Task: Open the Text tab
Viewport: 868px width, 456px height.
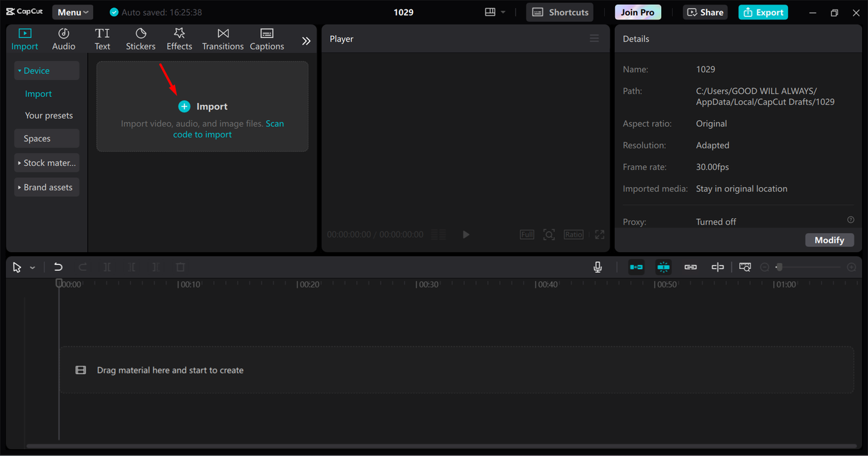Action: click(x=102, y=39)
